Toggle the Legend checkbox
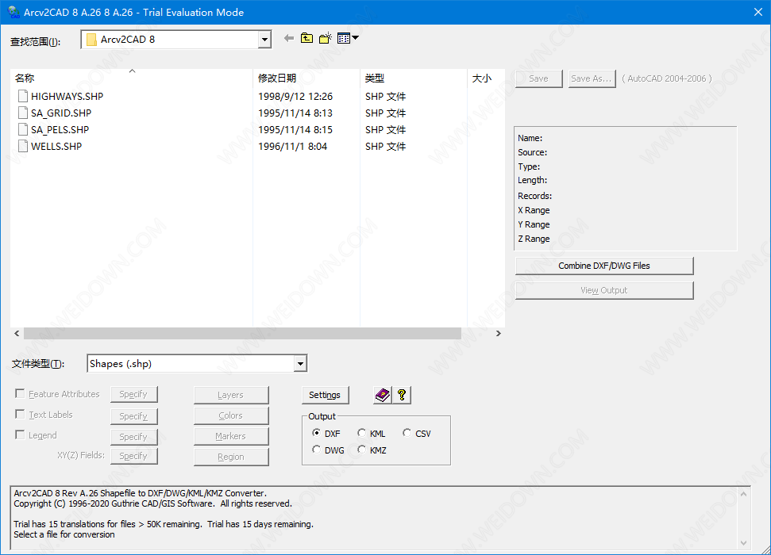 click(20, 434)
